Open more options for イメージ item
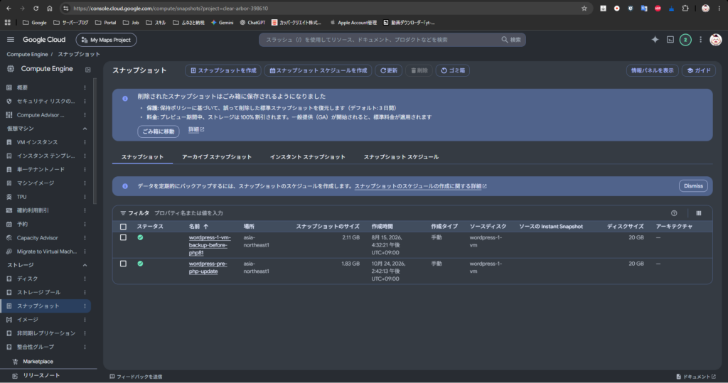This screenshot has width=728, height=383. point(85,319)
